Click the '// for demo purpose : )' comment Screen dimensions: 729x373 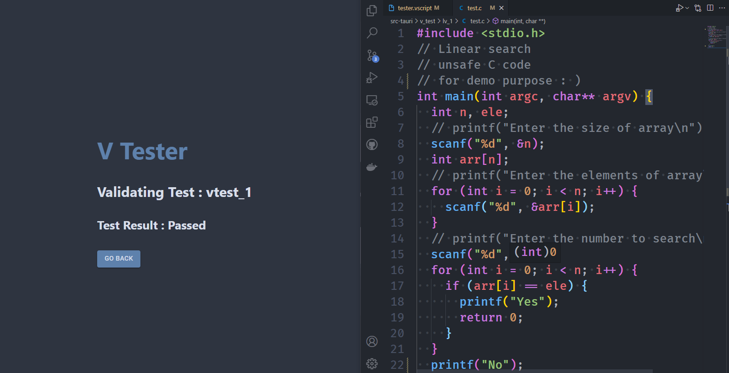coord(499,81)
